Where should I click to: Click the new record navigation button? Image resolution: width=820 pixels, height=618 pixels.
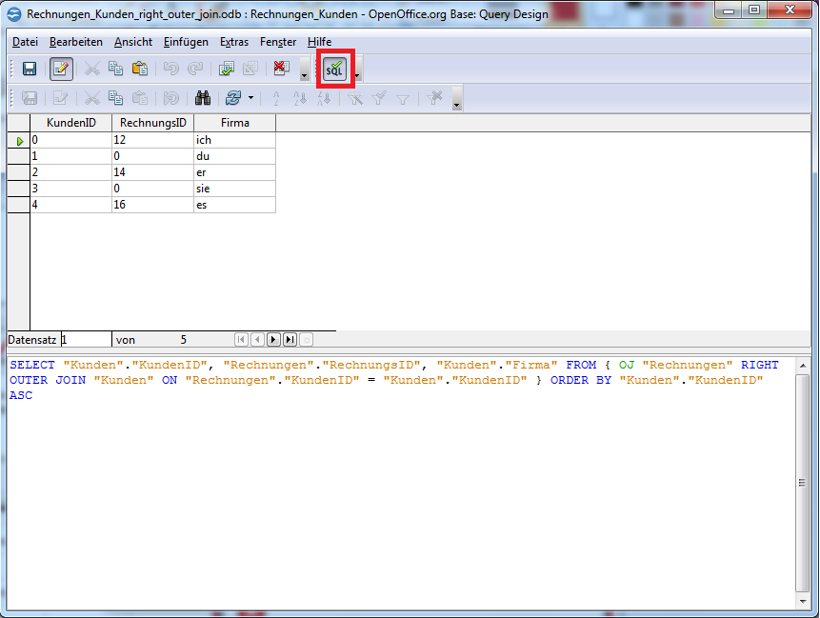307,340
